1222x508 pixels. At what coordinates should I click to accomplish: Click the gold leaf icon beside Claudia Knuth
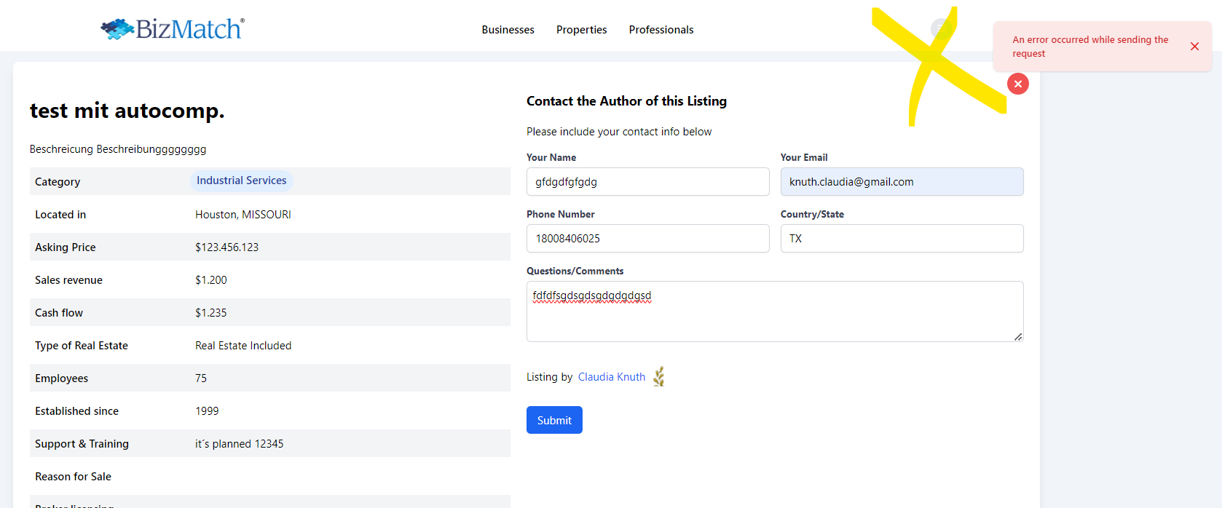pos(659,376)
